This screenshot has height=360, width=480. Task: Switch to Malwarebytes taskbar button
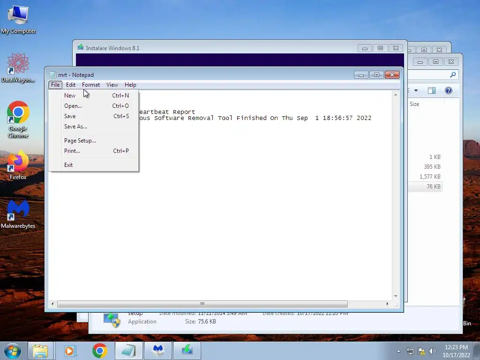(158, 351)
